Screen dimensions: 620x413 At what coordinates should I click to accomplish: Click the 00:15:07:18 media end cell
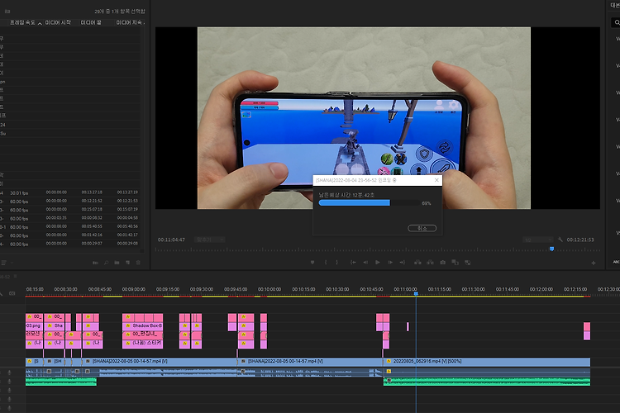92,210
